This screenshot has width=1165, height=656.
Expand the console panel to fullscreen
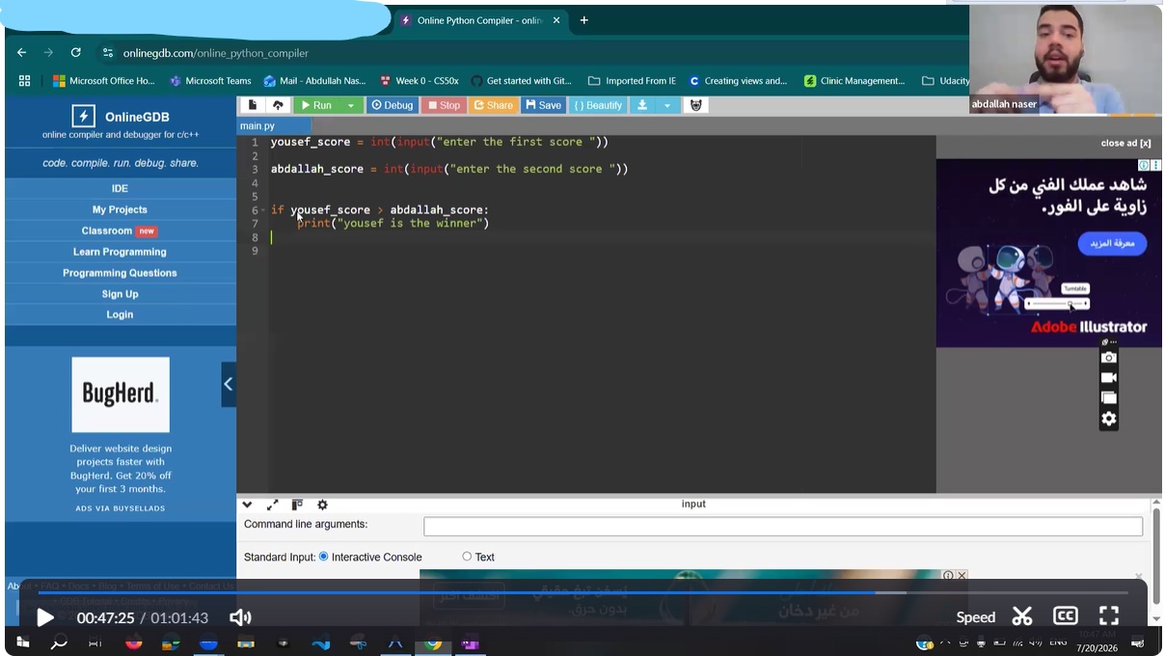pyautogui.click(x=272, y=505)
